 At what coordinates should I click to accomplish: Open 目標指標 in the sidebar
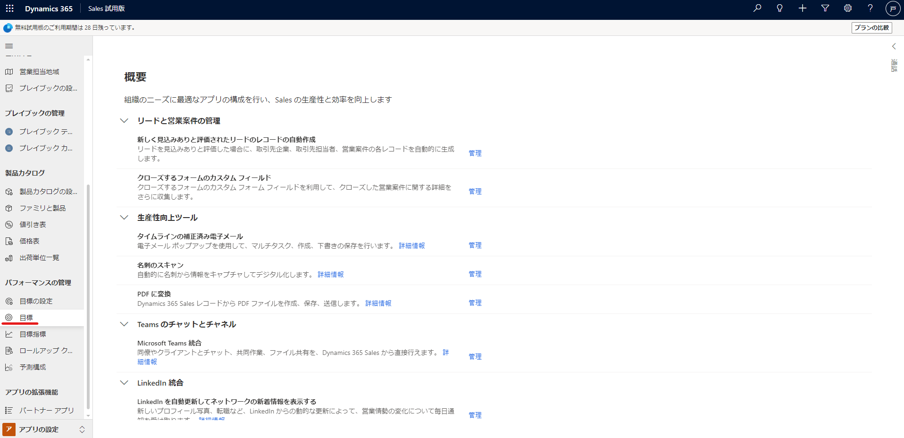pyautogui.click(x=33, y=334)
